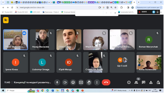This screenshot has width=164, height=93.
Task: Click Liubomyr Smaga avatar L
Action: pos(42,62)
